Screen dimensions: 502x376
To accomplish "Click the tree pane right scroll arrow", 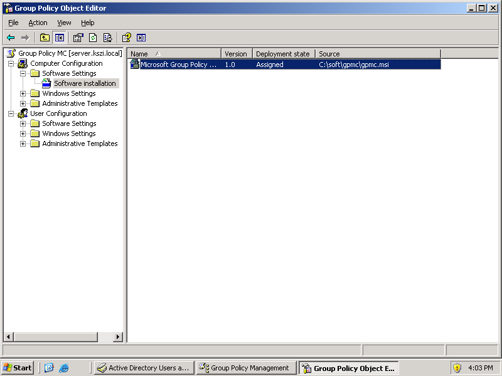I will (x=118, y=337).
